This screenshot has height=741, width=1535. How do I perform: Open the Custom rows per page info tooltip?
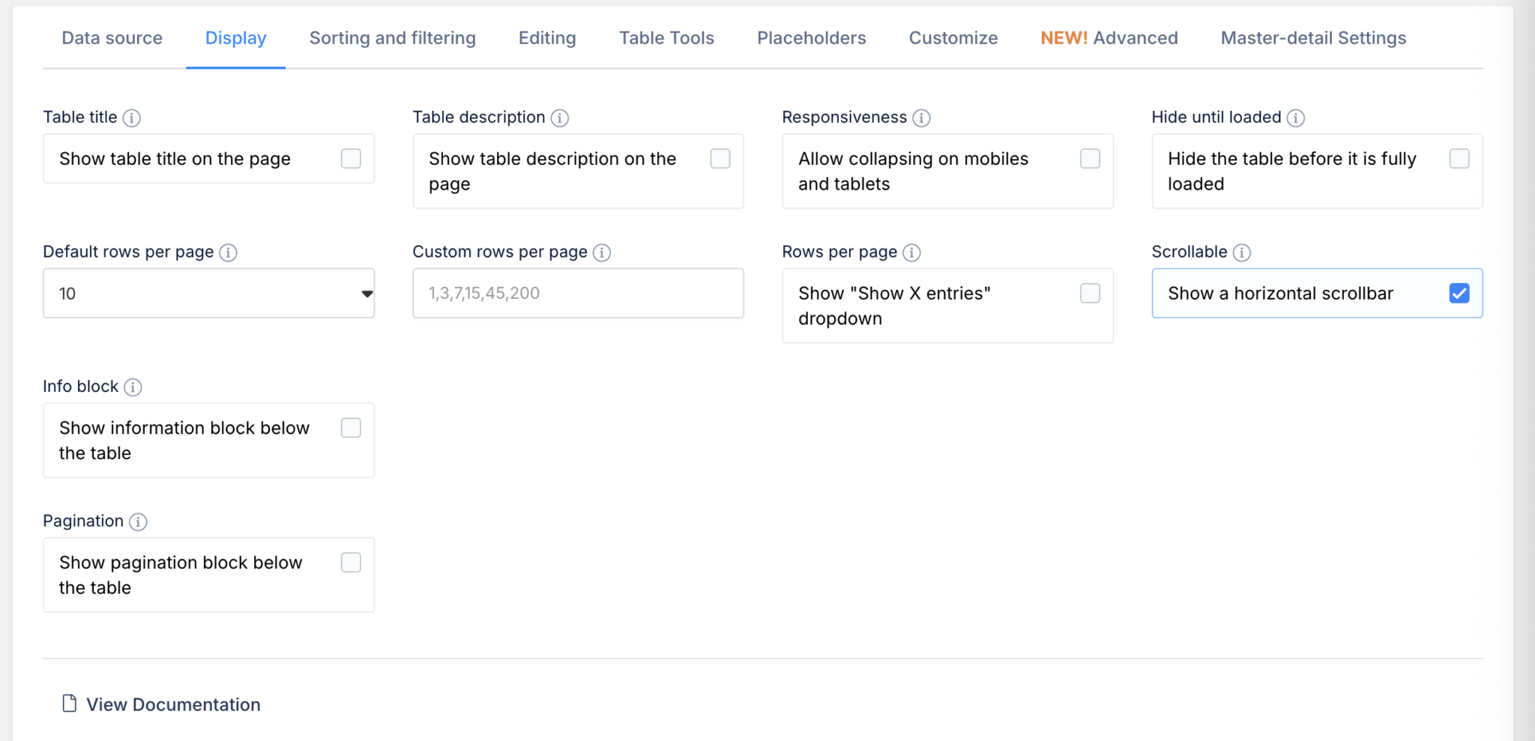click(x=601, y=252)
